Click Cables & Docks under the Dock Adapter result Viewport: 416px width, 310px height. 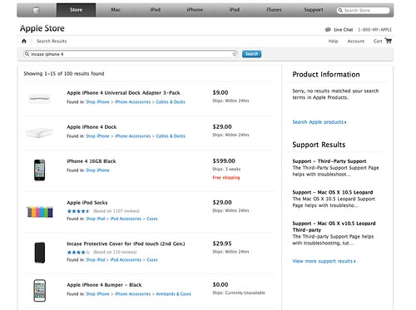click(x=171, y=102)
